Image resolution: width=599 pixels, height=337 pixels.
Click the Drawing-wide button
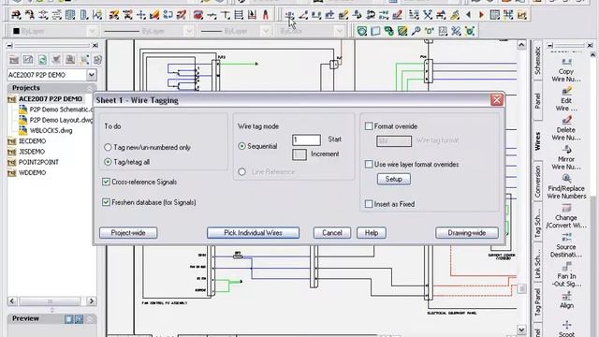(x=467, y=233)
